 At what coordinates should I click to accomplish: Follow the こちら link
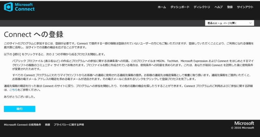[13, 90]
